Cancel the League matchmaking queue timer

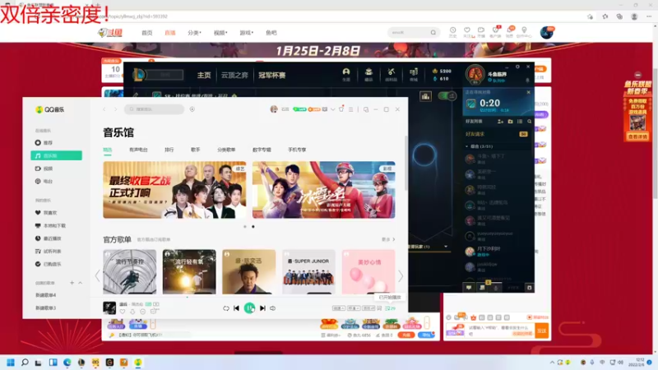point(528,92)
